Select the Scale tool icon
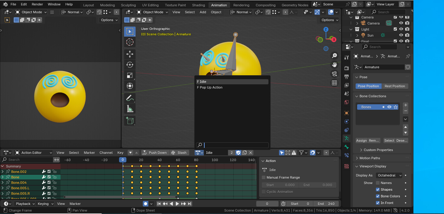444x214 pixels. [x=130, y=76]
